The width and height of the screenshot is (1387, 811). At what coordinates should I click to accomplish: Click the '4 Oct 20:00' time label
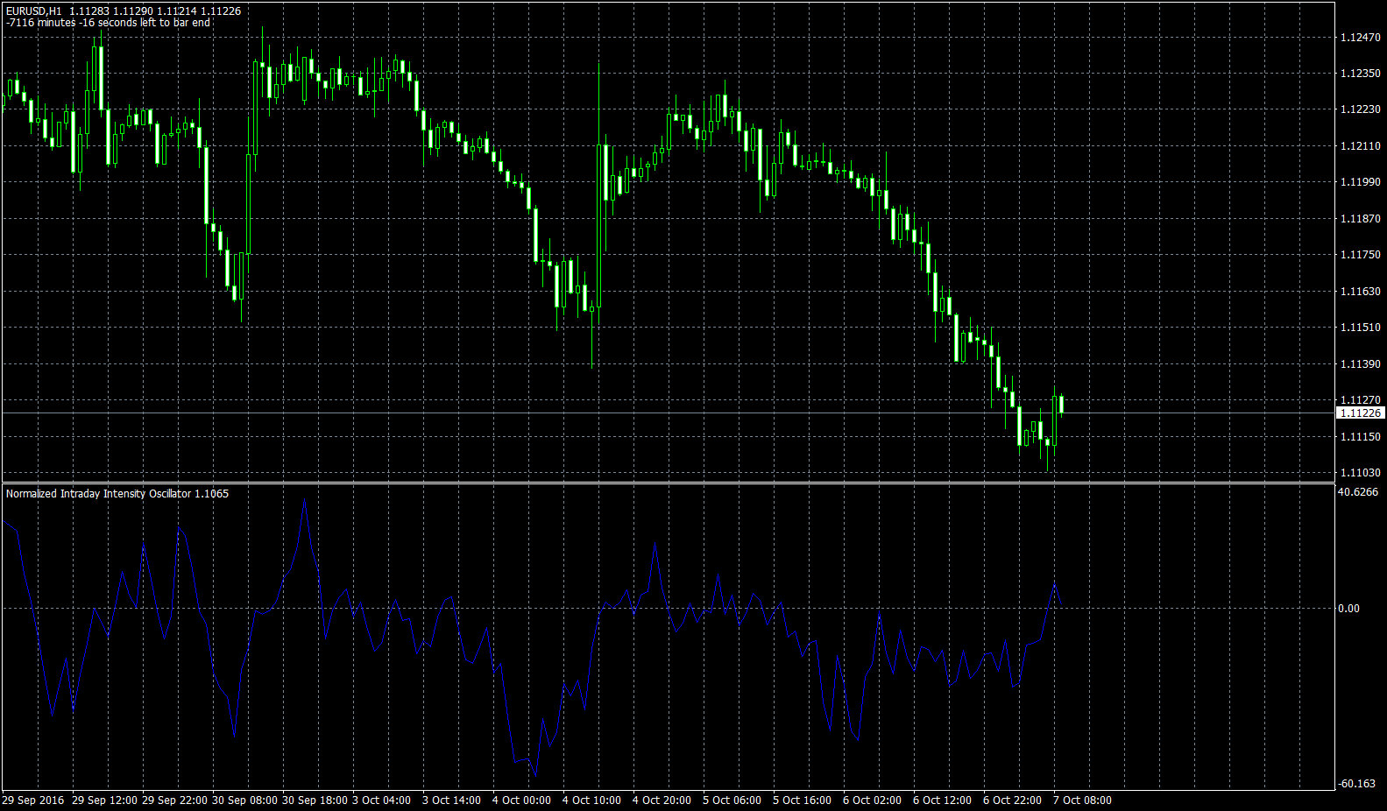662,800
